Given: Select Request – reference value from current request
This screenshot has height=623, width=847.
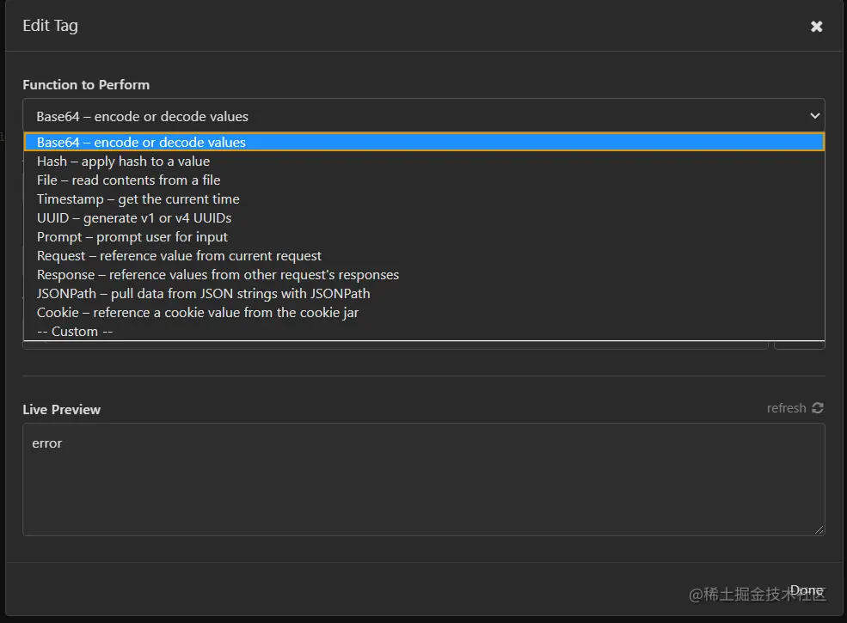Looking at the screenshot, I should click(179, 256).
